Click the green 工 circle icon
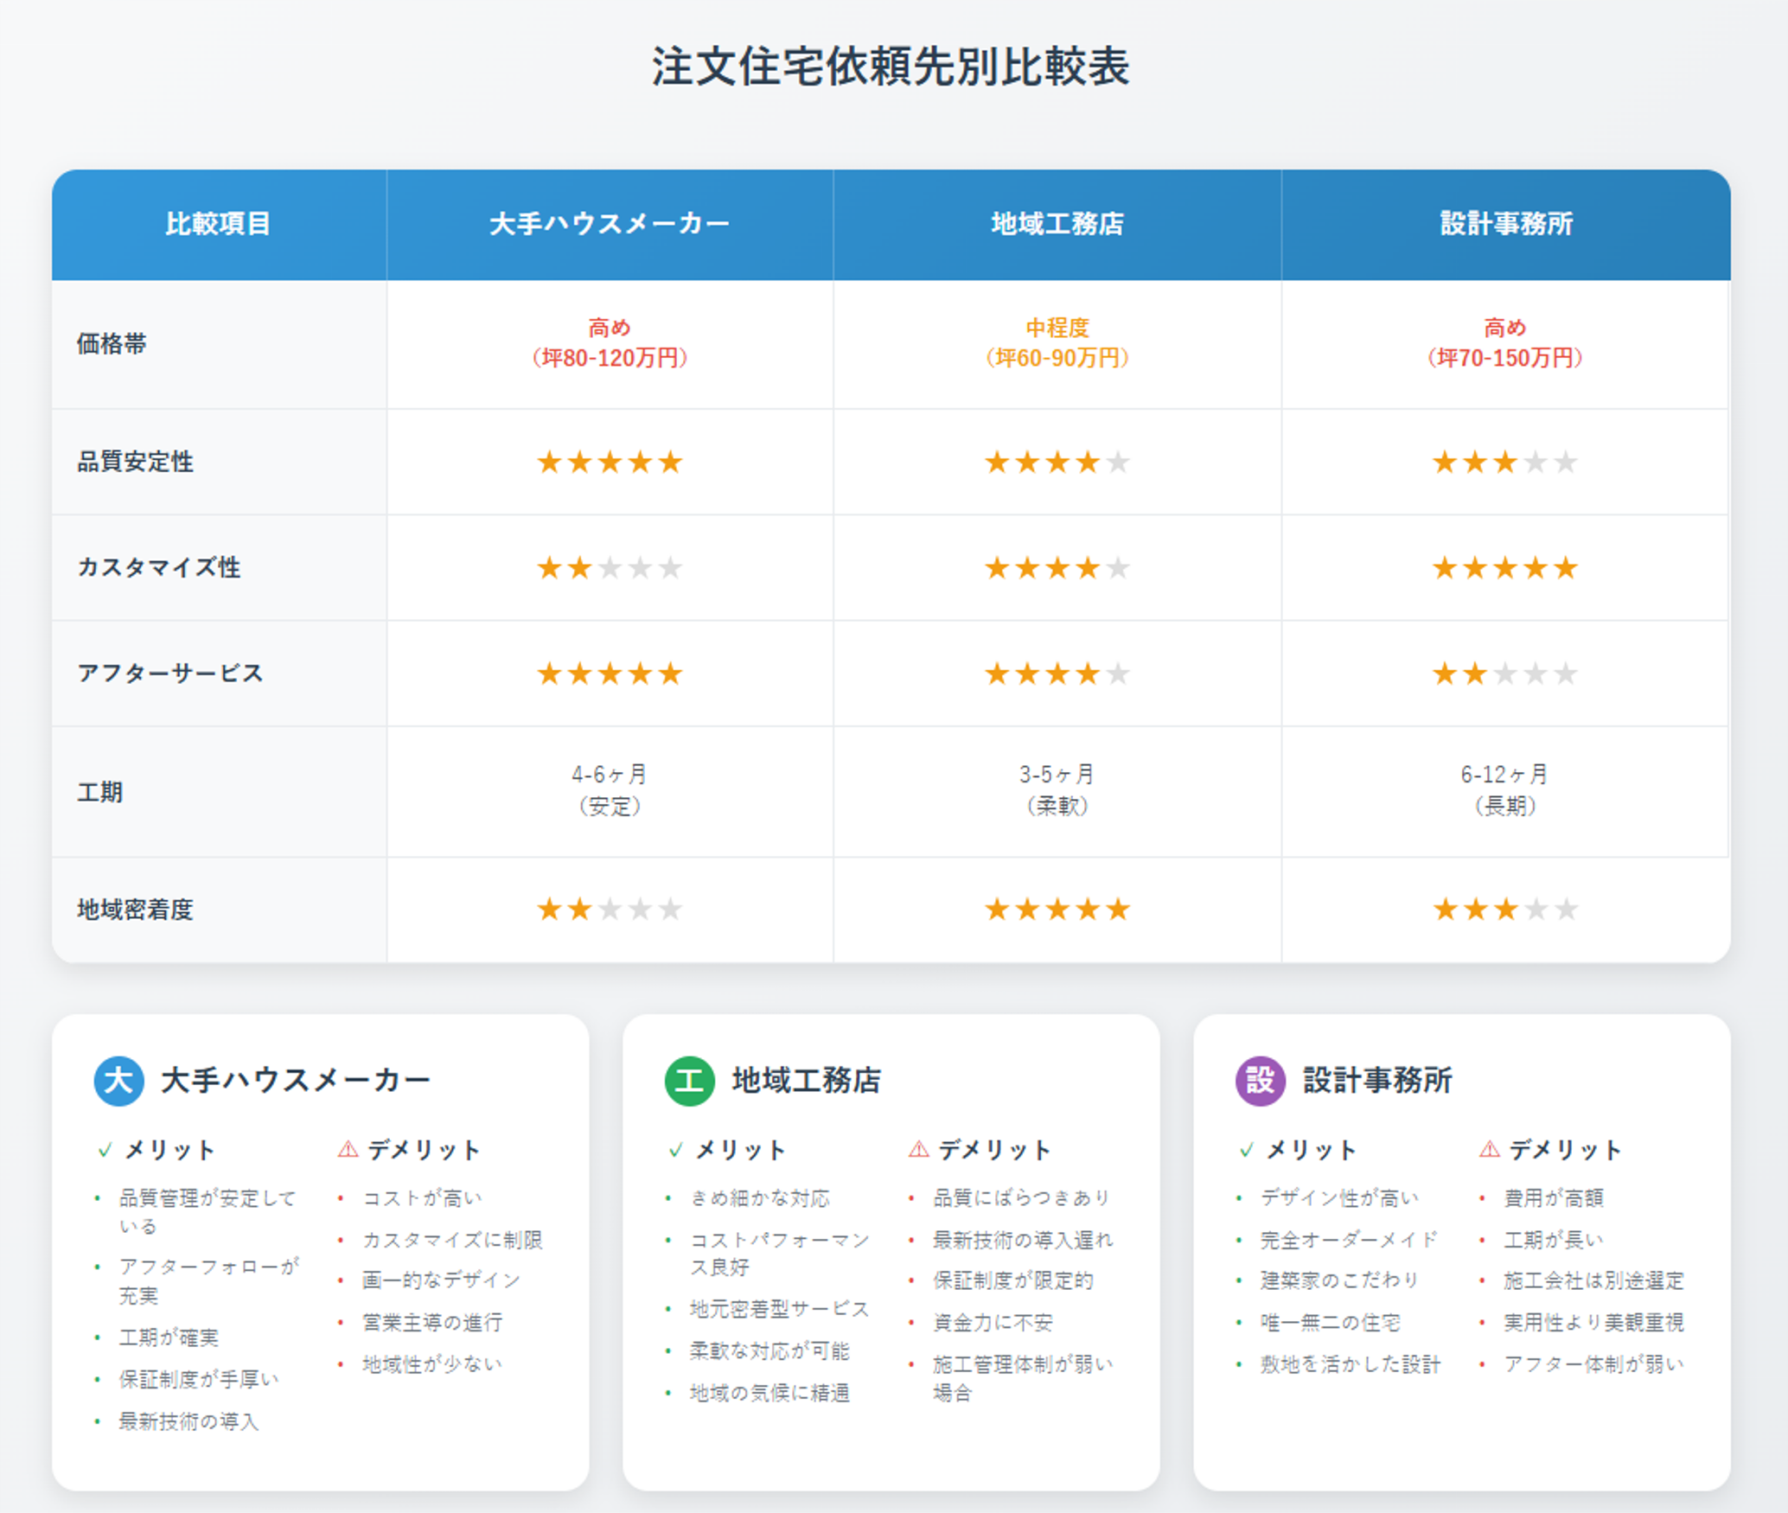The image size is (1788, 1513). click(x=689, y=1081)
